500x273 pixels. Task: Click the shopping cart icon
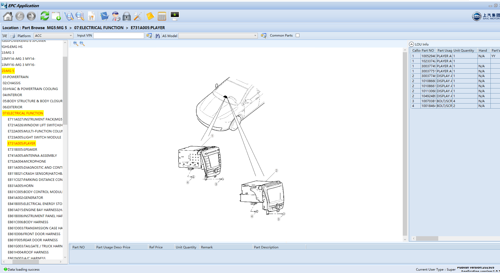pyautogui.click(x=5, y=36)
